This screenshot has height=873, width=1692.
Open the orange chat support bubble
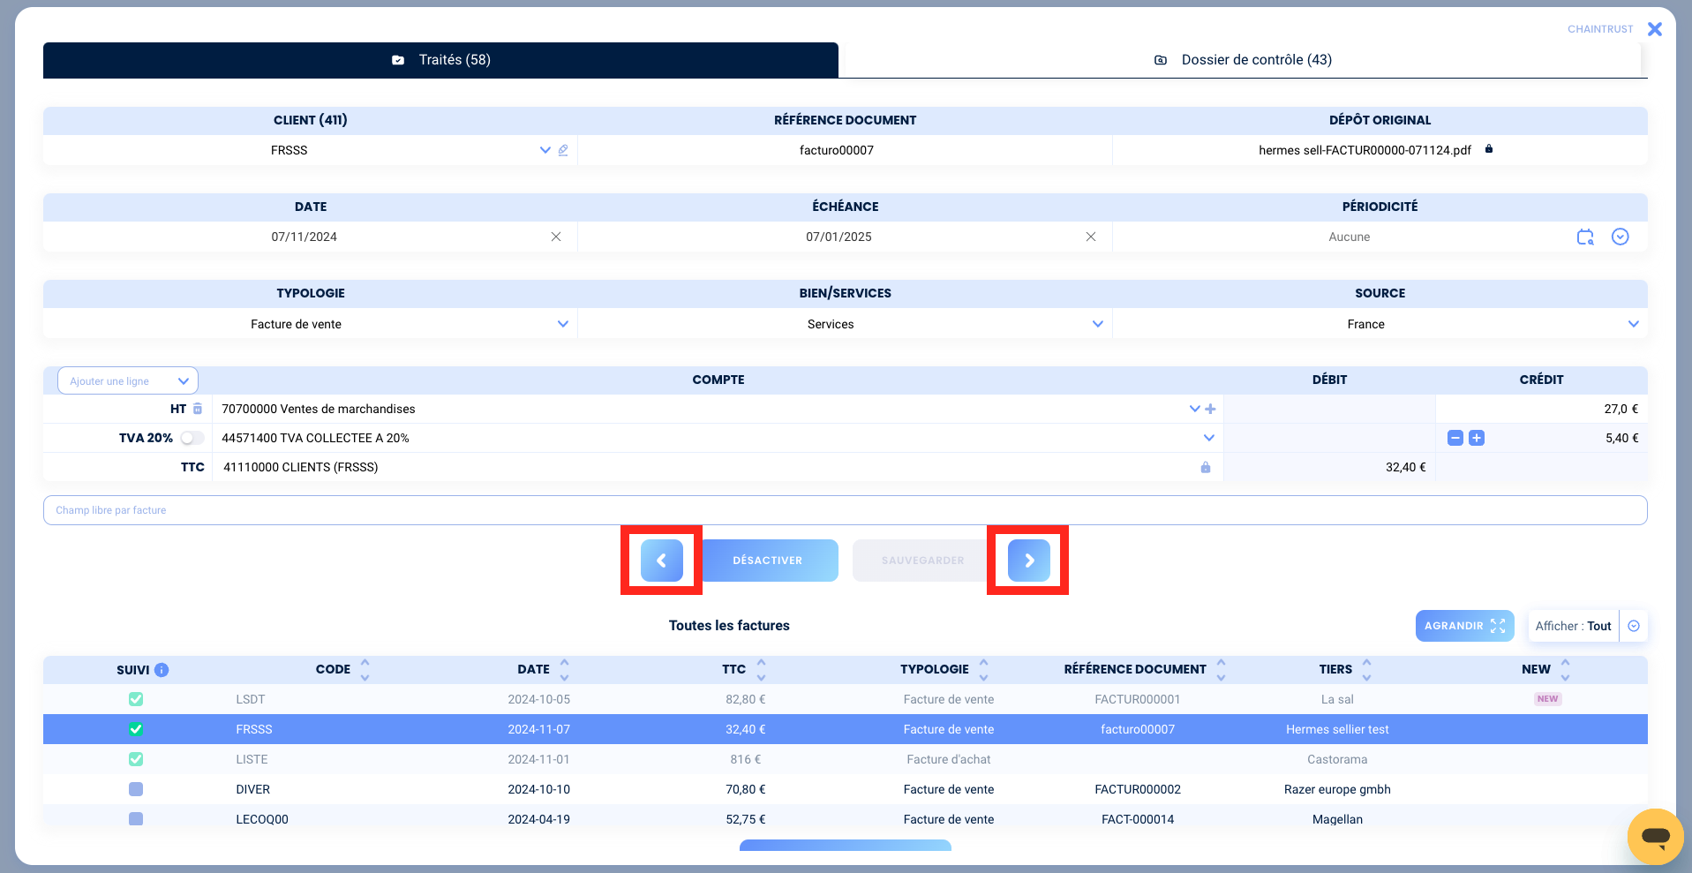click(x=1655, y=836)
